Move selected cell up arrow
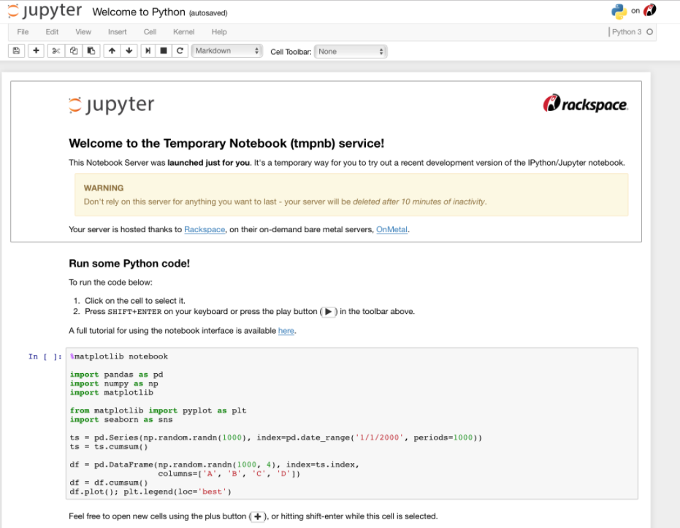Screen dimensions: 680x528 (112, 50)
